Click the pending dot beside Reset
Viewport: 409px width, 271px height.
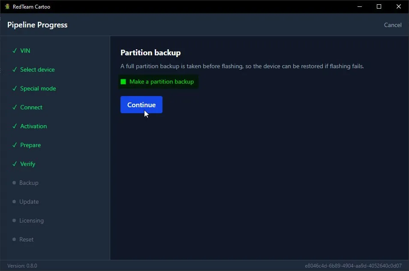coord(14,239)
